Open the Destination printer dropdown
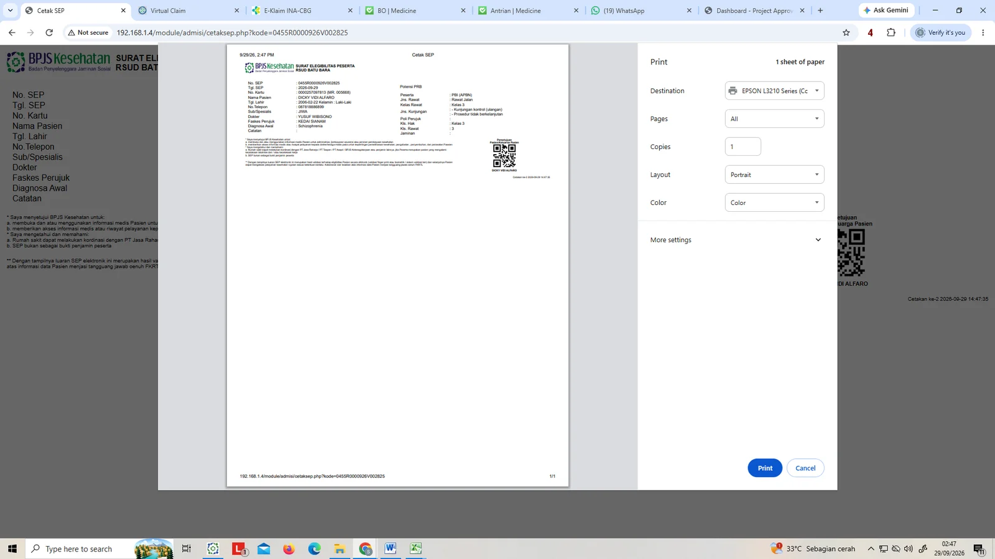 [774, 91]
